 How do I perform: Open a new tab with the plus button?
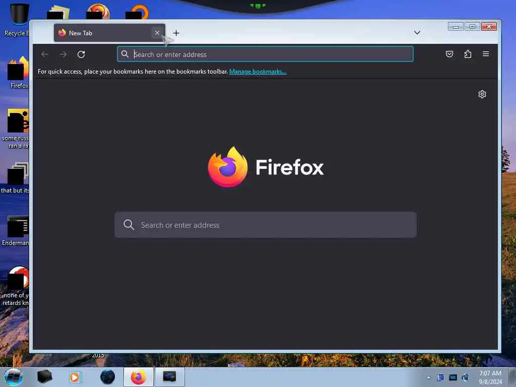tap(176, 33)
